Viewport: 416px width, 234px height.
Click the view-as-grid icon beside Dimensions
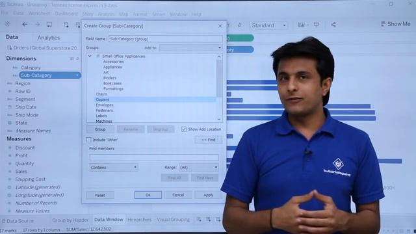tap(71, 58)
